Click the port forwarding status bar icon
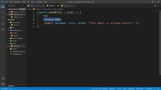This screenshot has height=90, width=161. 11,88
